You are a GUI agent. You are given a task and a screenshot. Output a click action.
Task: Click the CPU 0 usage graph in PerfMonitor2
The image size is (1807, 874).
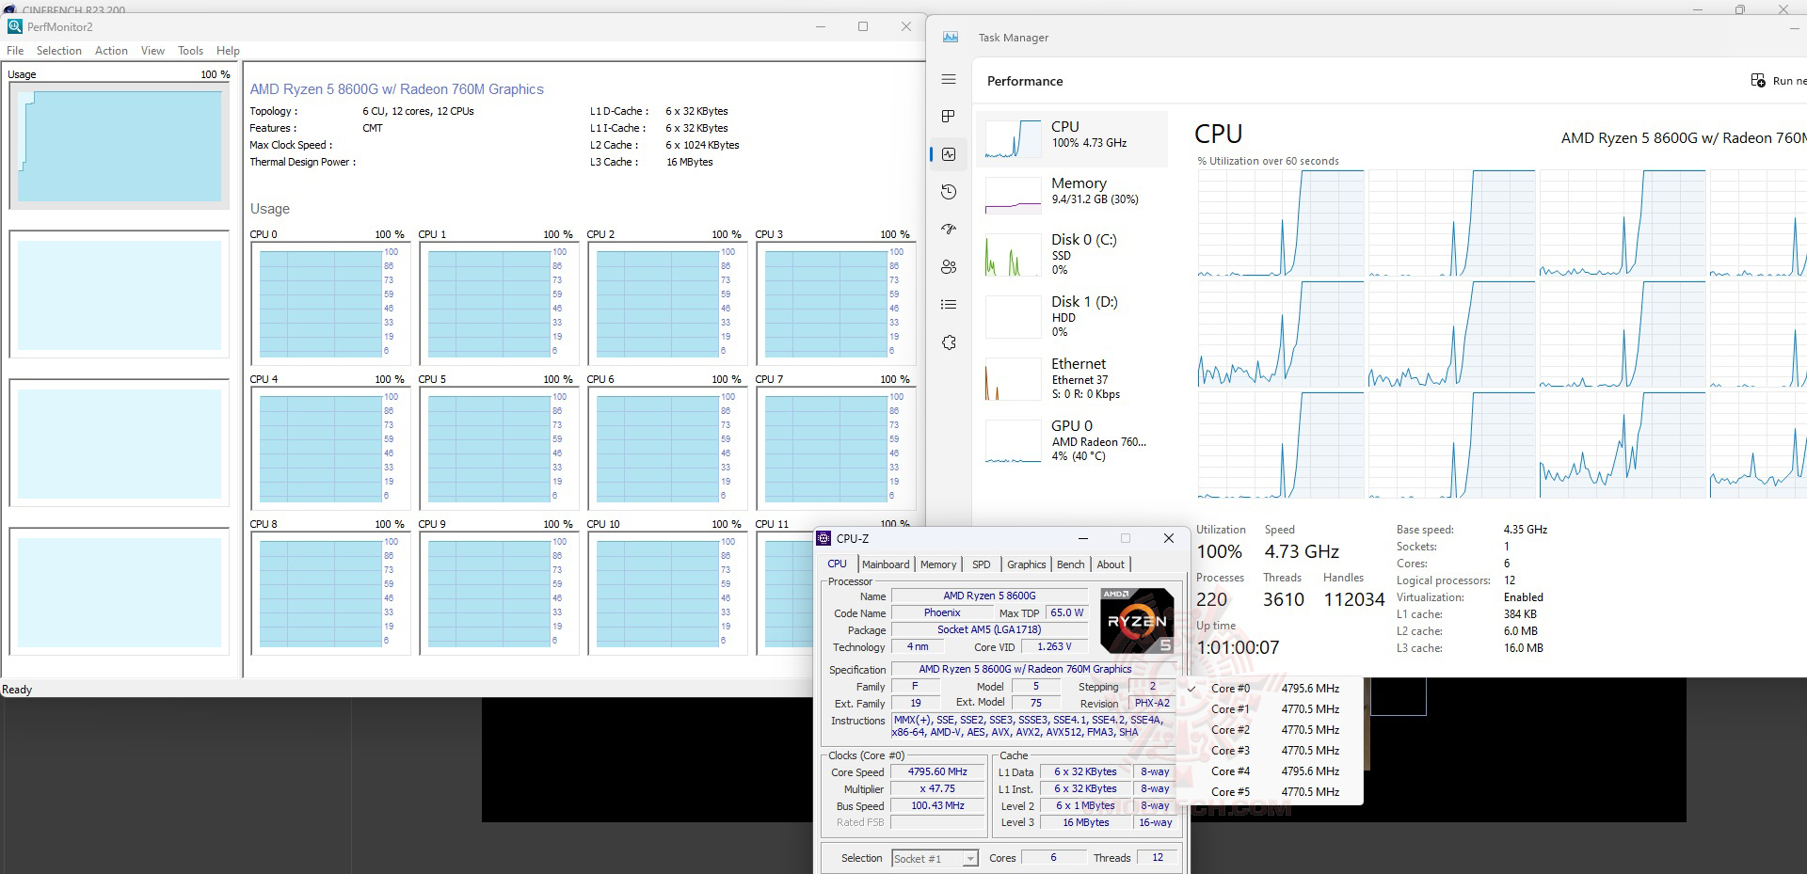coord(328,304)
